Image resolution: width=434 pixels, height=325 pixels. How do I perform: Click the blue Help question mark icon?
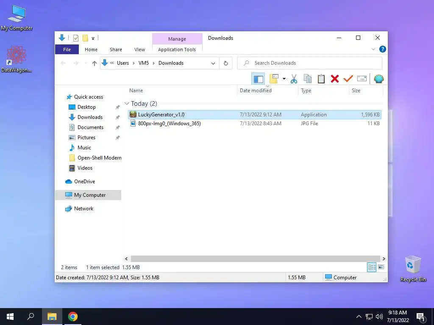[x=383, y=49]
